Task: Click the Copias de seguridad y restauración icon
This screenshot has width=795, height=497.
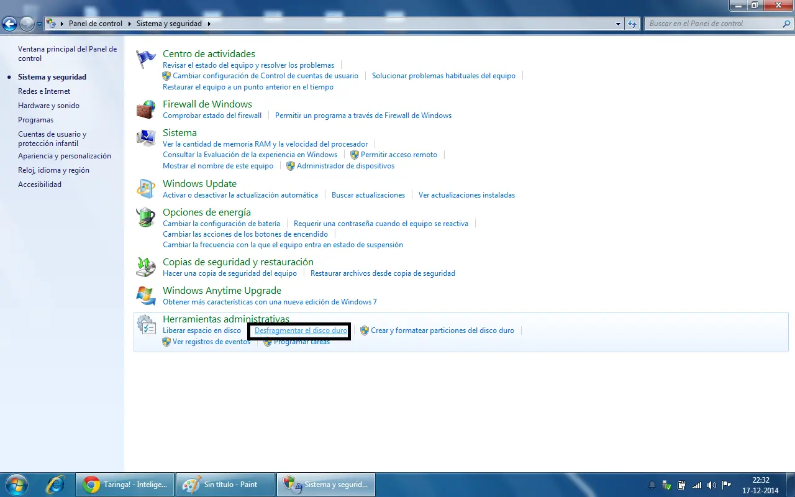Action: tap(146, 267)
